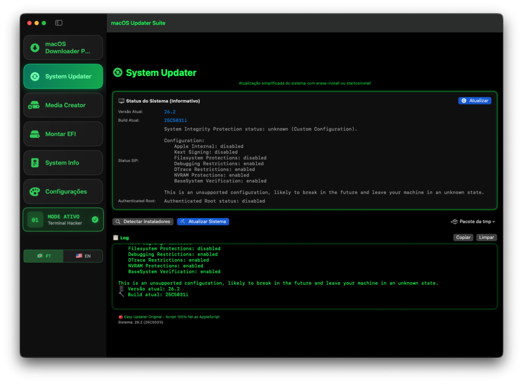Switch language to PT

point(43,256)
